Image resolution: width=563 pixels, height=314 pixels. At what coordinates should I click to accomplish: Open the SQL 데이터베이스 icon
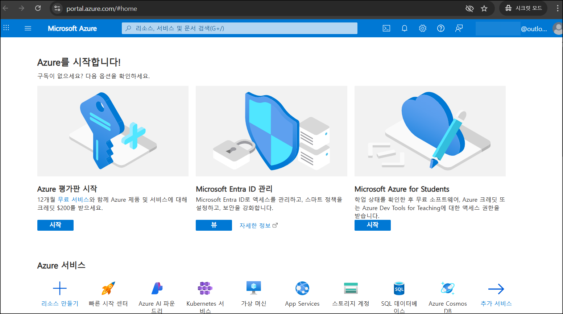click(399, 289)
